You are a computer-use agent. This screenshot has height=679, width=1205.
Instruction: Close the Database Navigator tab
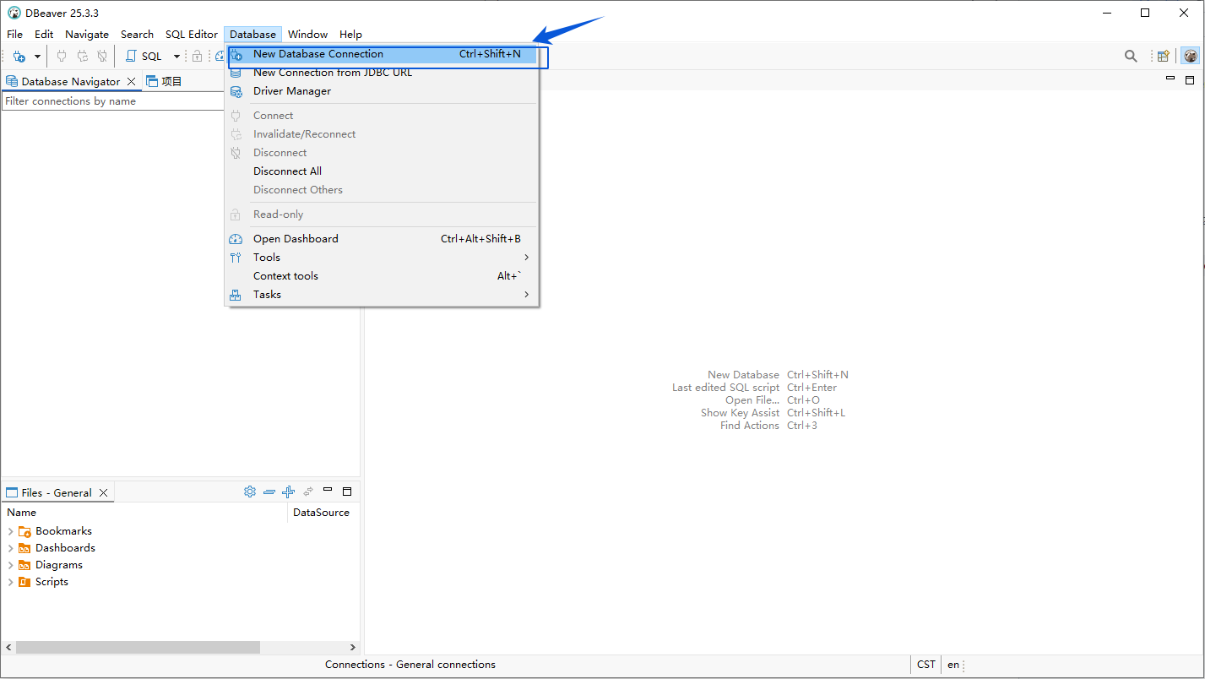click(x=132, y=82)
